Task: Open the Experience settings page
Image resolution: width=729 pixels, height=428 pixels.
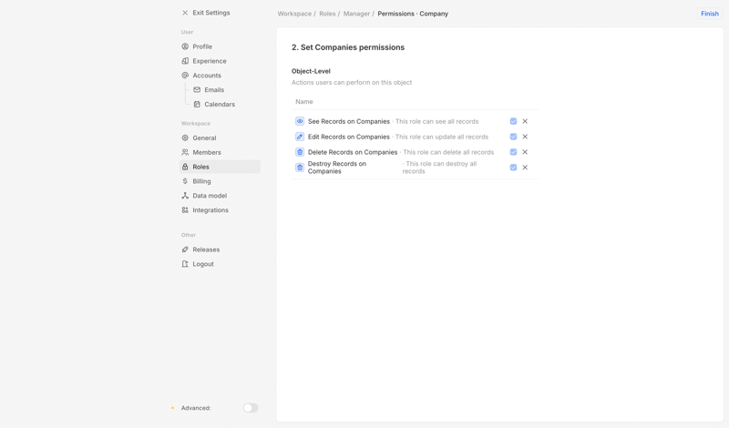Action: 220,61
